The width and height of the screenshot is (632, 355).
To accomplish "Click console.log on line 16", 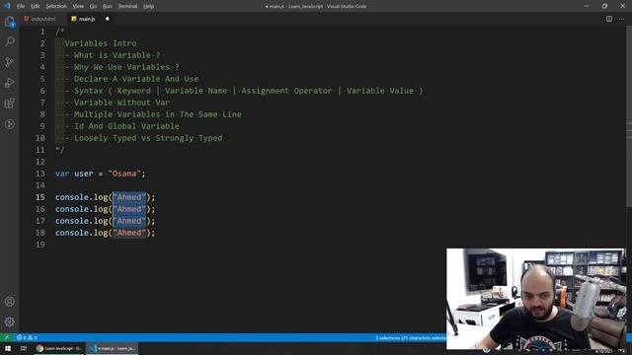I will 81,209.
